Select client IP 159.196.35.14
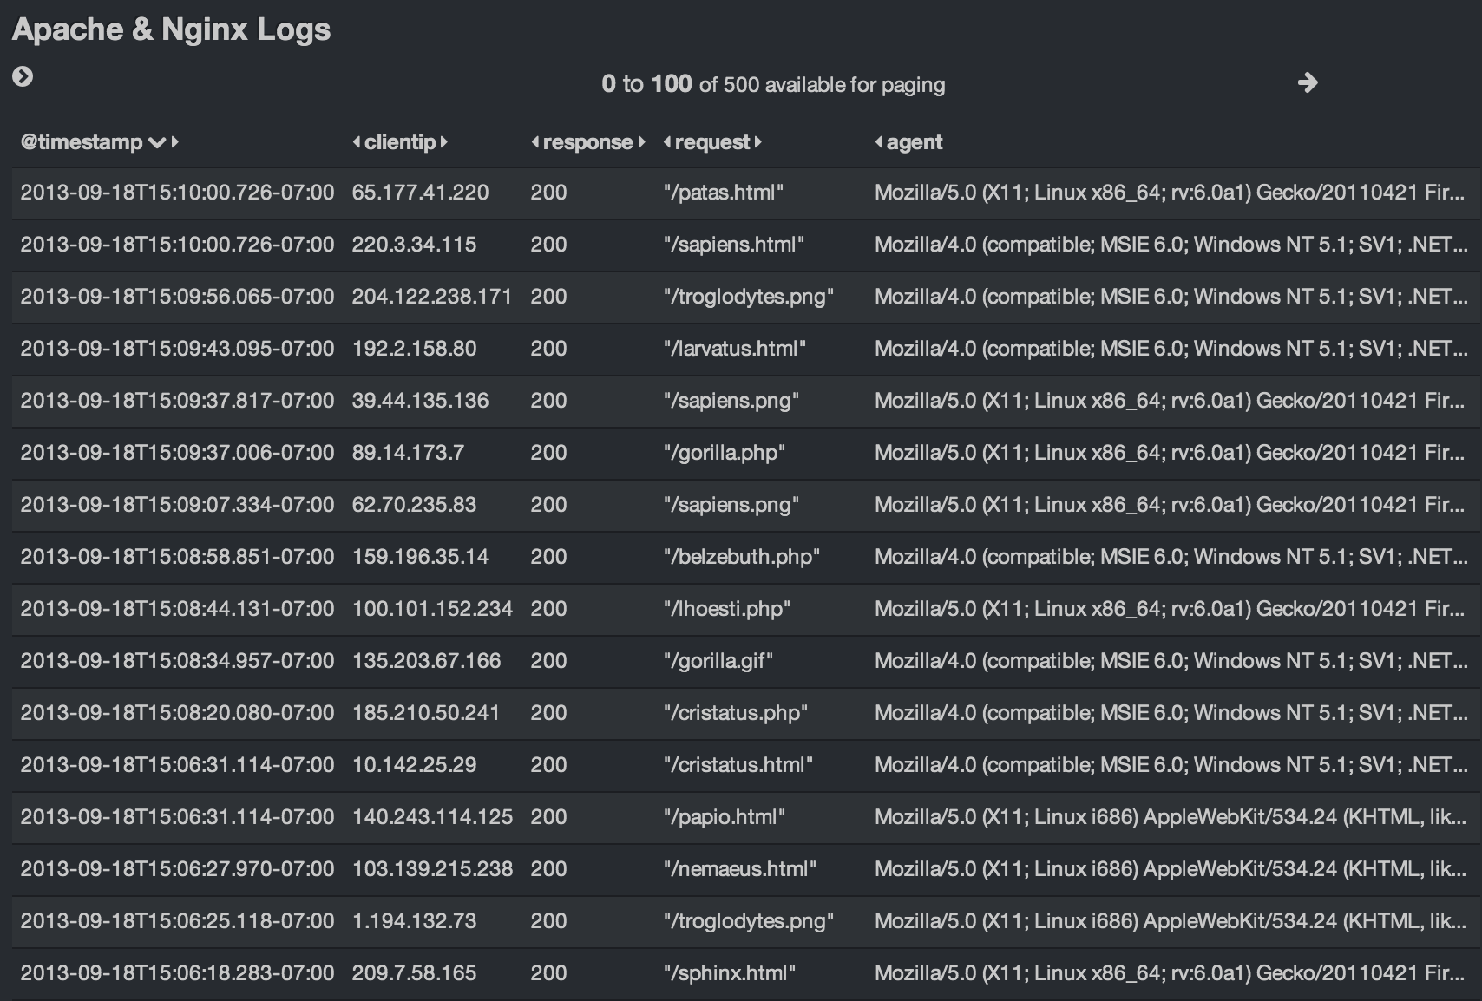The image size is (1482, 1001). click(x=420, y=557)
